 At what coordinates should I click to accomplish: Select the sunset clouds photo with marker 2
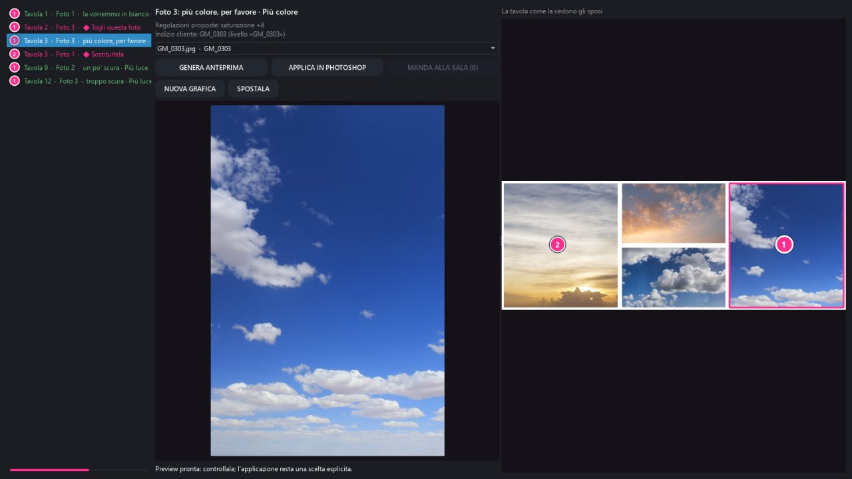click(x=560, y=245)
